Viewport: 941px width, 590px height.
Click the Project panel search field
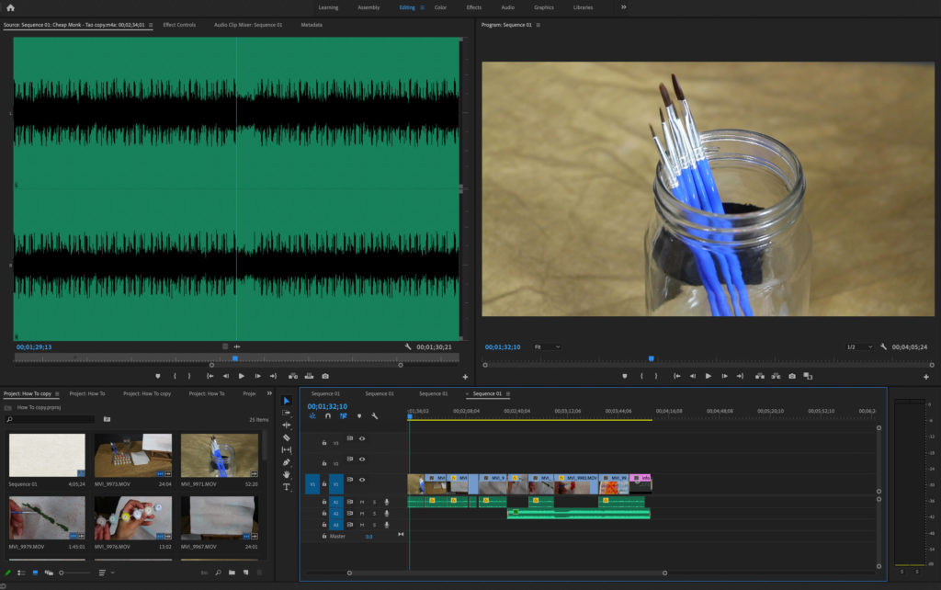point(50,420)
